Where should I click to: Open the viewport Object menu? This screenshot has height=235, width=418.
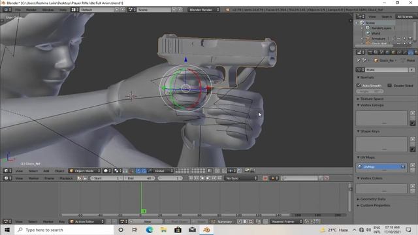pos(59,171)
